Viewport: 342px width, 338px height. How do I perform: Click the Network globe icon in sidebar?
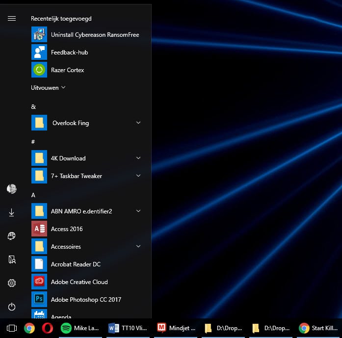pos(12,236)
